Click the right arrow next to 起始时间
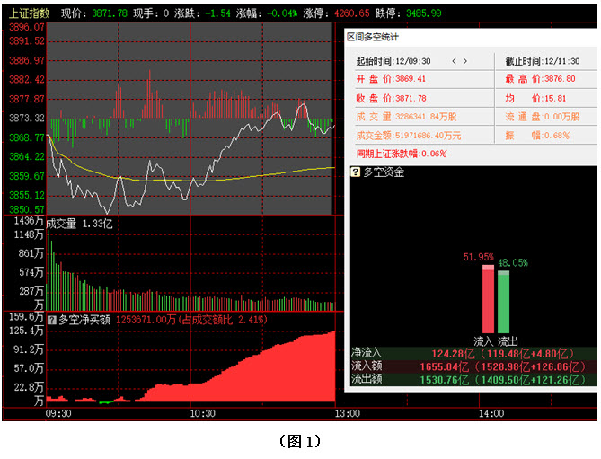This screenshot has height=459, width=601. [465, 61]
